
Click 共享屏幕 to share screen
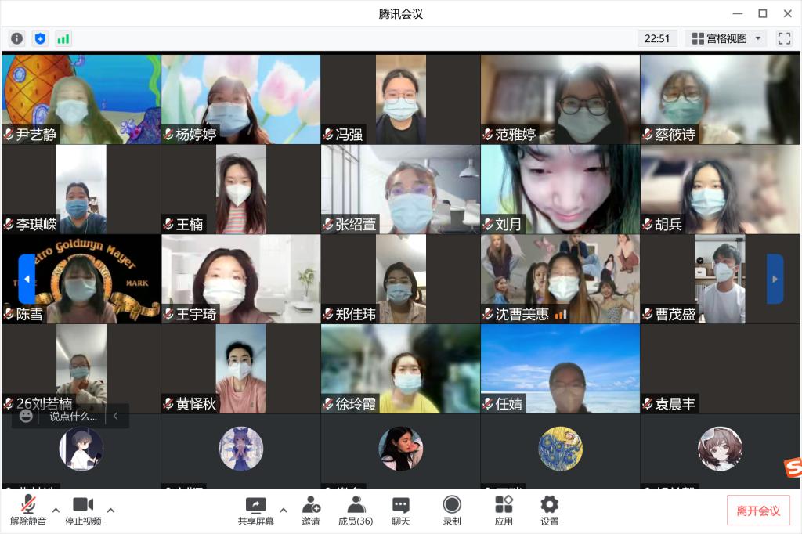tap(256, 510)
